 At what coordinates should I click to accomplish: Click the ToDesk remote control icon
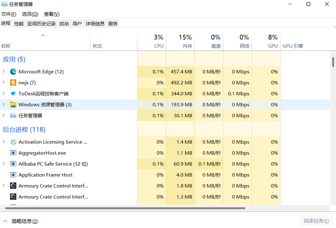tap(13, 94)
